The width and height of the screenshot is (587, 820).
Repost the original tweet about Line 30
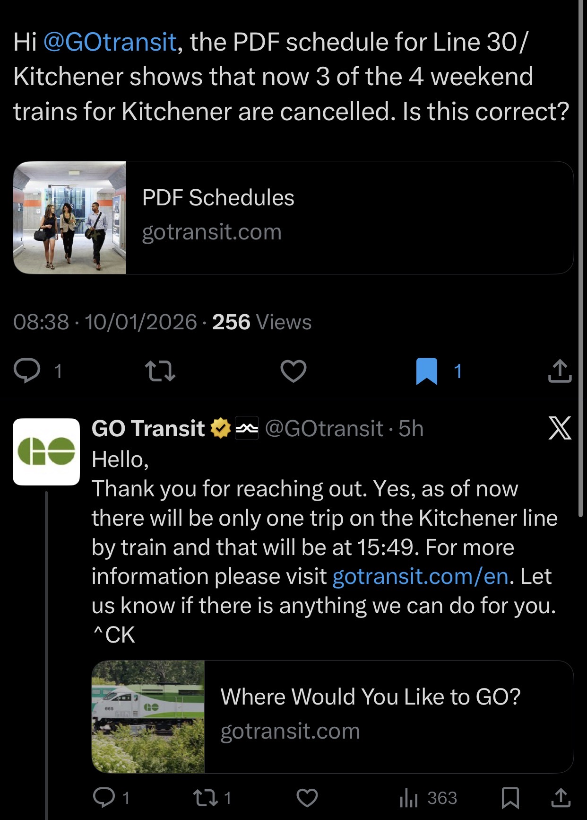point(160,371)
